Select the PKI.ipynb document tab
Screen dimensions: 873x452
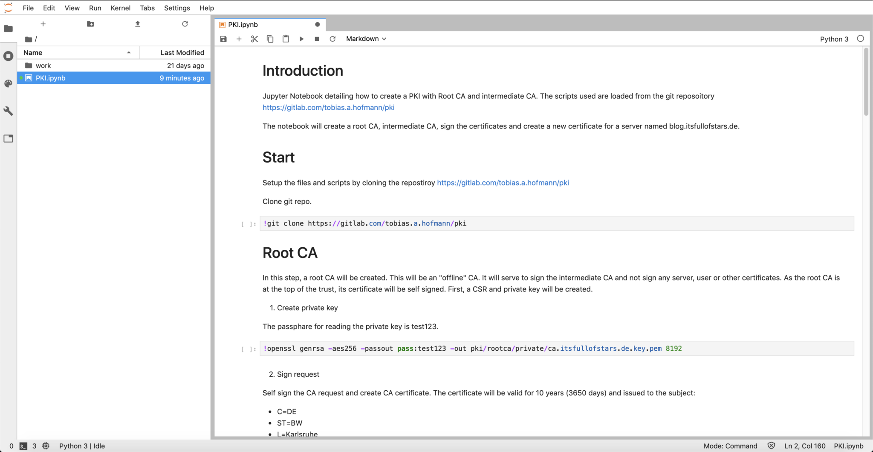click(243, 24)
